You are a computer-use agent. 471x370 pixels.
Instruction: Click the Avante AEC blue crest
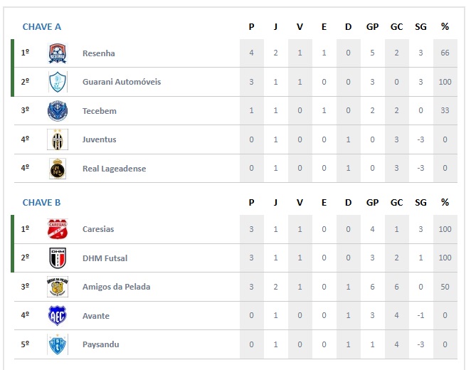click(58, 316)
